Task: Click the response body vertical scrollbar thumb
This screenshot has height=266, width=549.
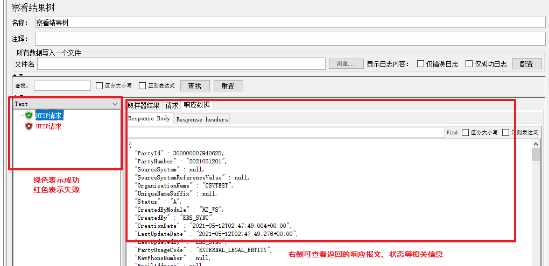Action: pos(536,155)
